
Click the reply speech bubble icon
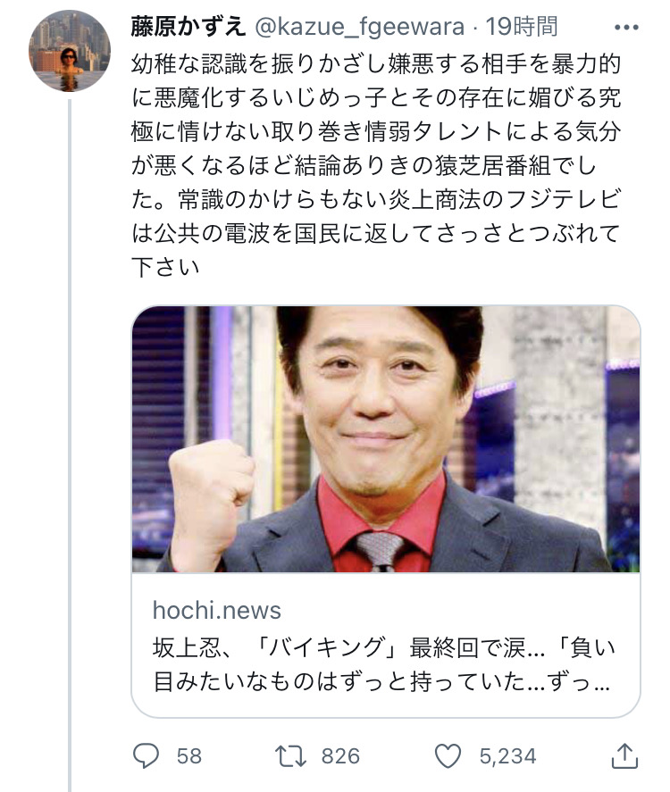146,756
